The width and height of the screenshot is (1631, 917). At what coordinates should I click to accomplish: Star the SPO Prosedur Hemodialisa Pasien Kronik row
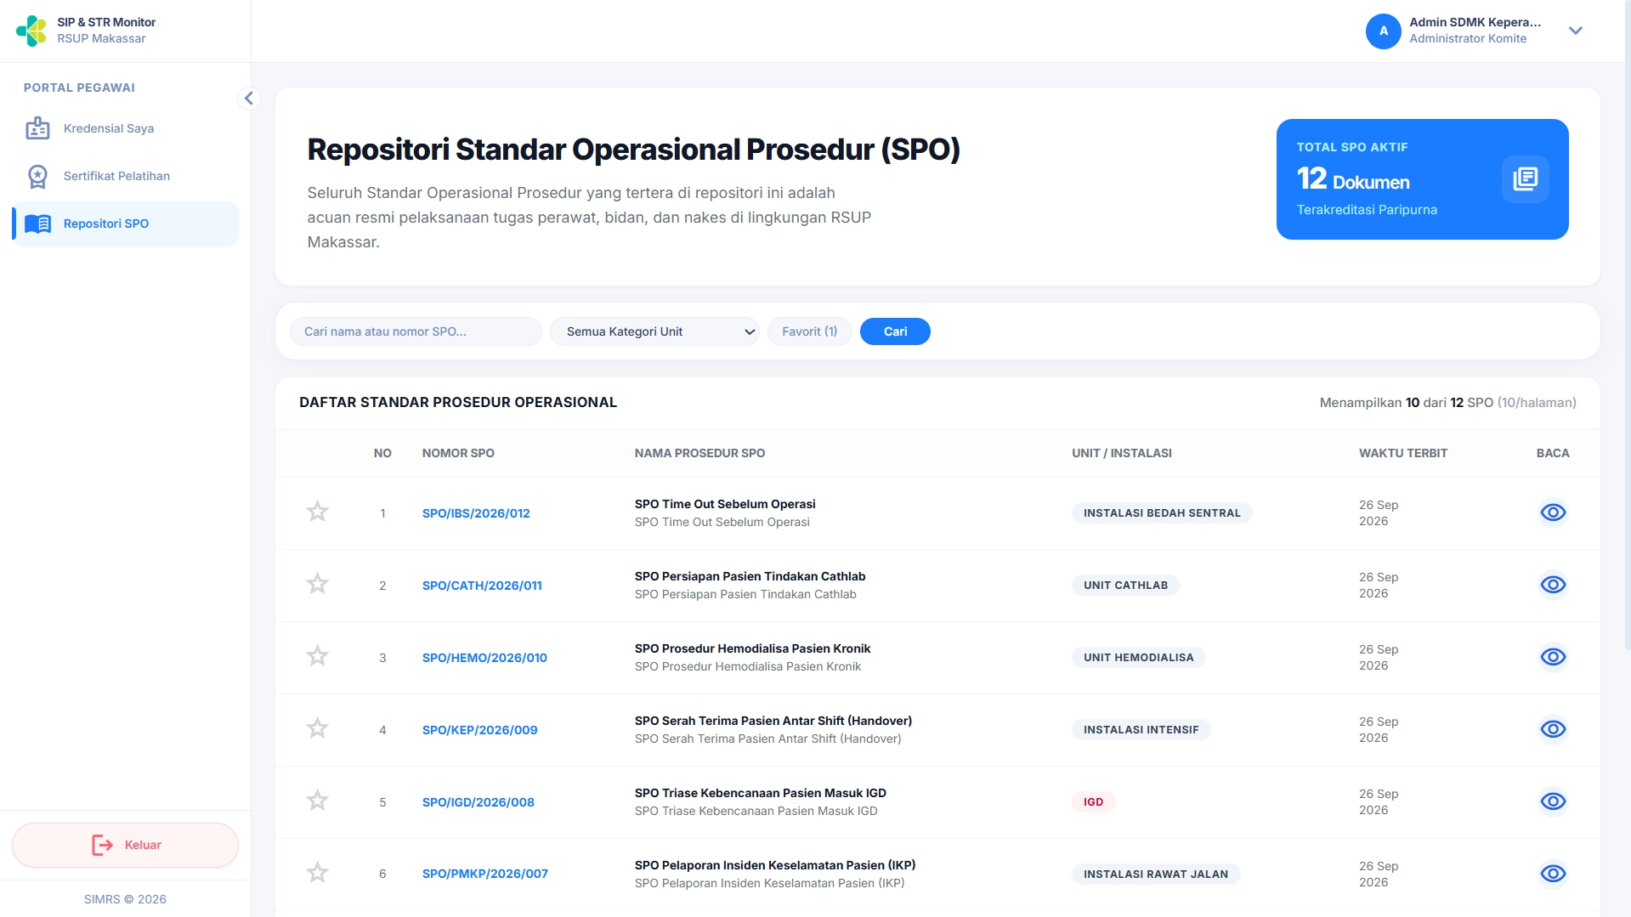(x=317, y=656)
